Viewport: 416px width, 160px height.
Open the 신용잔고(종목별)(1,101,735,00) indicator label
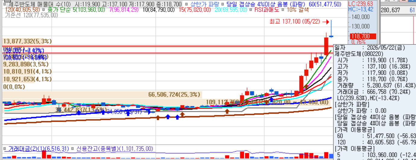pyautogui.click(x=115, y=149)
